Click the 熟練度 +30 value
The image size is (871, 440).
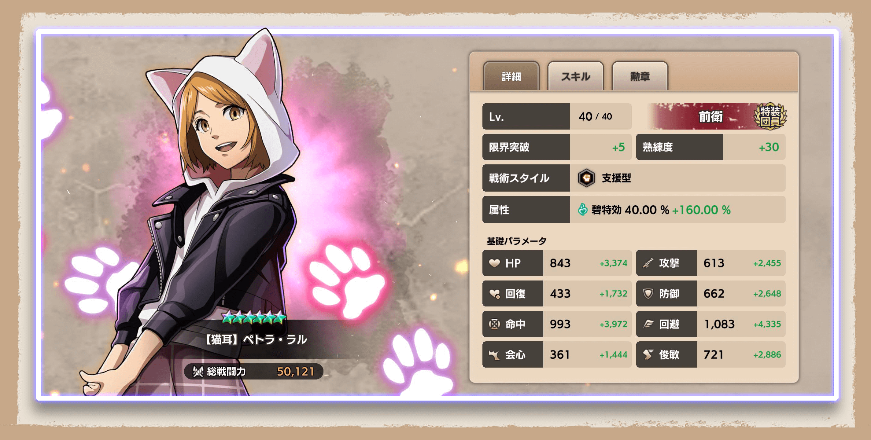(x=769, y=147)
